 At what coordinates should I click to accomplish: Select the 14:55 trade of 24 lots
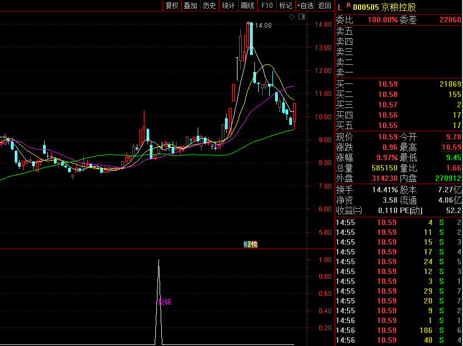coord(399,262)
